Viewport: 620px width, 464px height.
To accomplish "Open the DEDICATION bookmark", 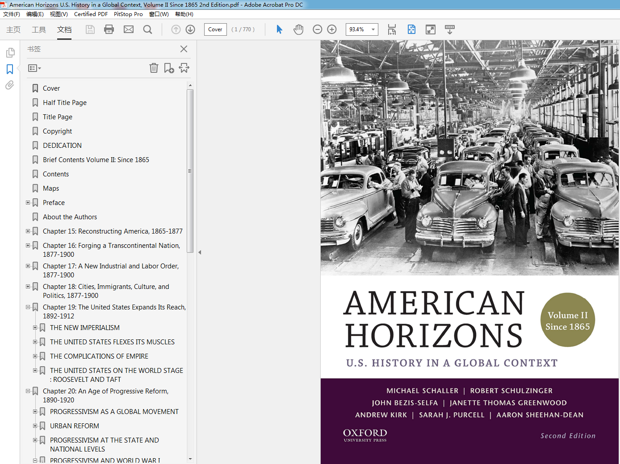I will (62, 146).
